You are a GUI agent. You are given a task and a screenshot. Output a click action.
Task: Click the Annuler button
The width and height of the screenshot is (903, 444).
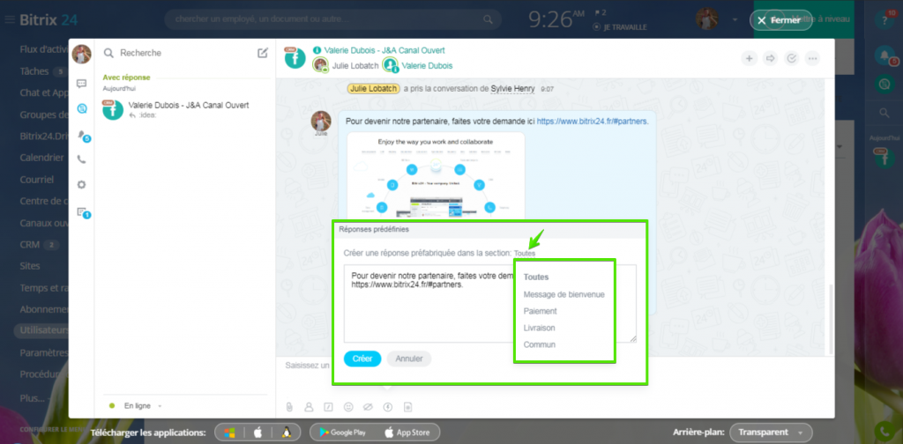[x=409, y=359]
